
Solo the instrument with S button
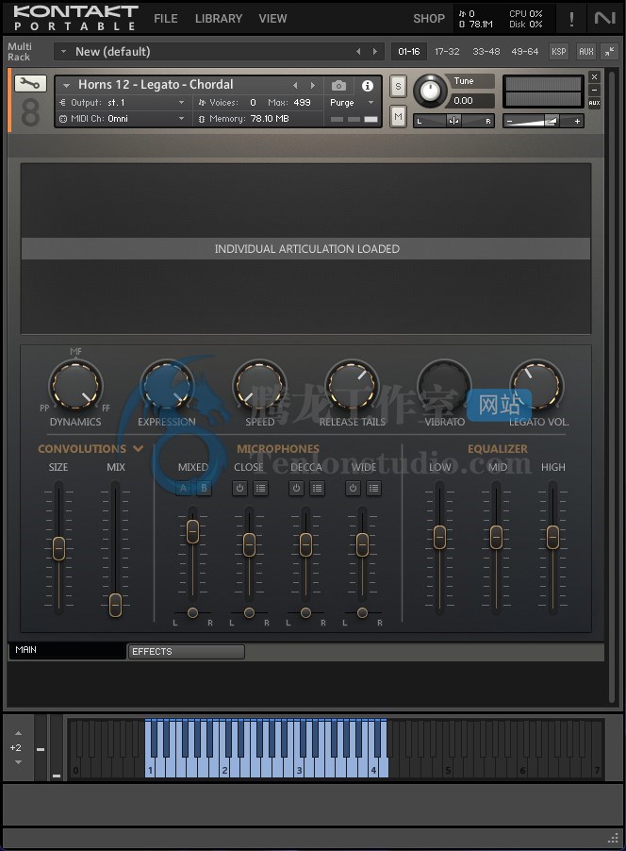coord(398,86)
